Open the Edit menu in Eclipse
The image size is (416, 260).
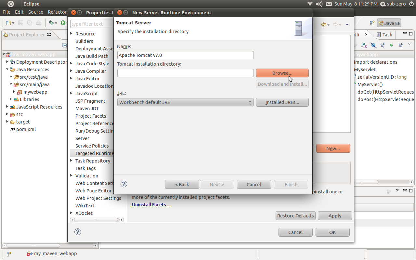[19, 12]
